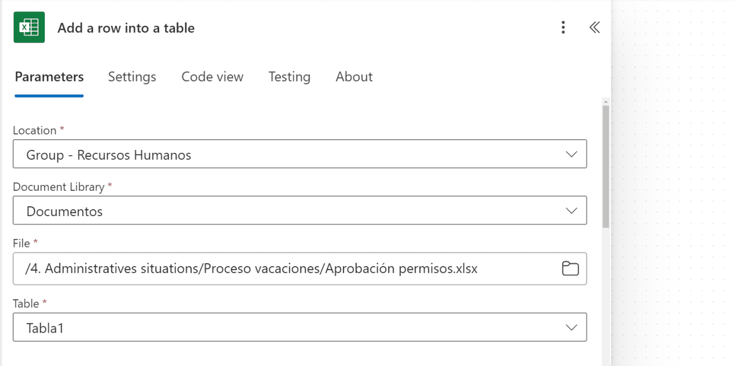Click the scrollbar up arrow
Viewport: 735px width, 366px height.
point(606,102)
